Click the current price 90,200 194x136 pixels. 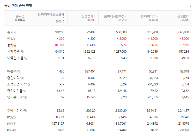click(x=60, y=32)
